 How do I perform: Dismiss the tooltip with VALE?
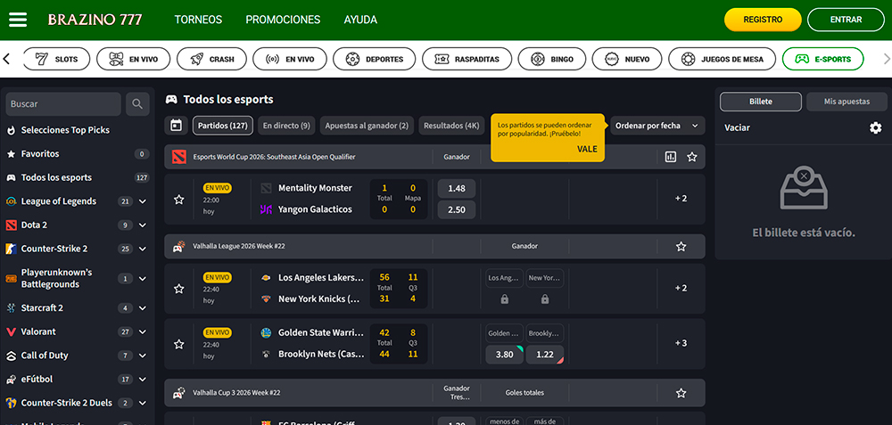click(x=587, y=149)
